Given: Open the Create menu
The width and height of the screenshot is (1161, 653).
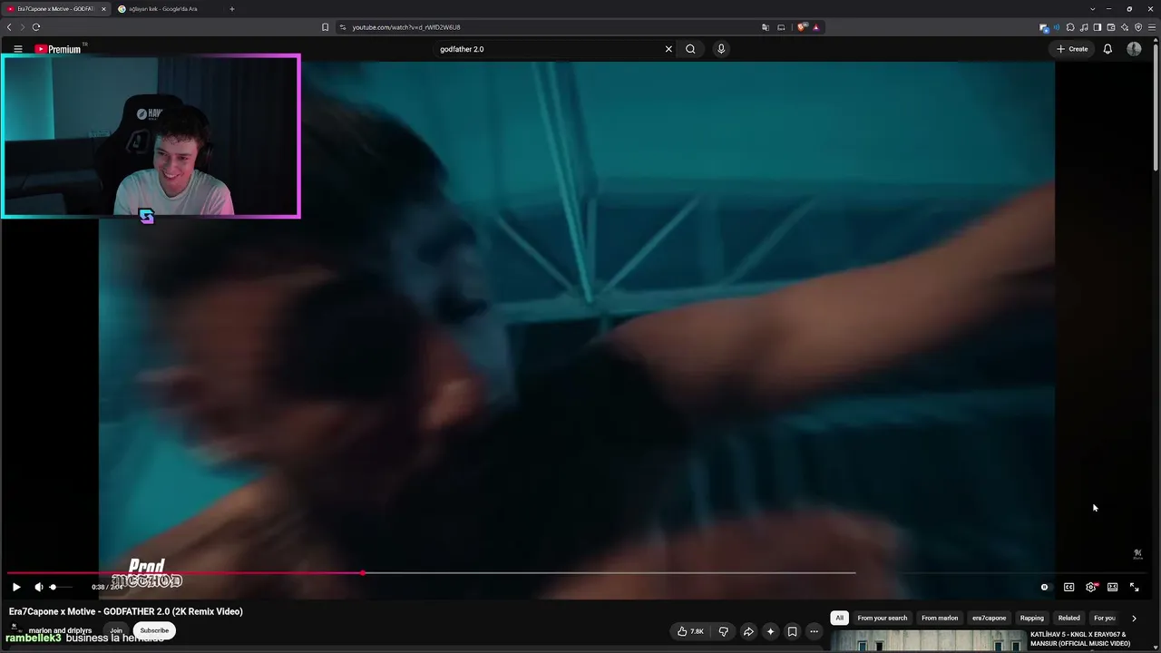Looking at the screenshot, I should click(x=1072, y=49).
